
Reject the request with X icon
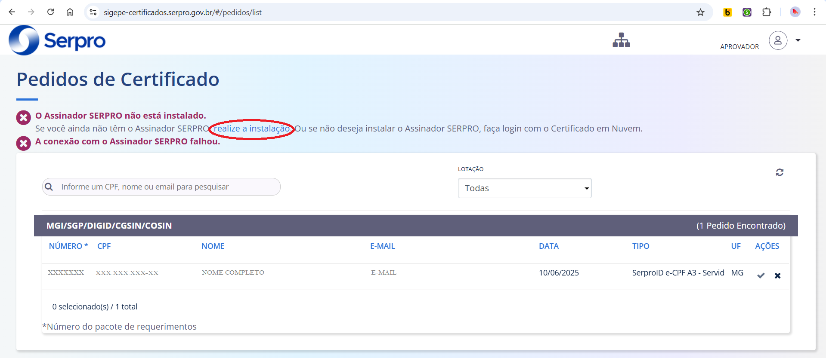pyautogui.click(x=777, y=275)
